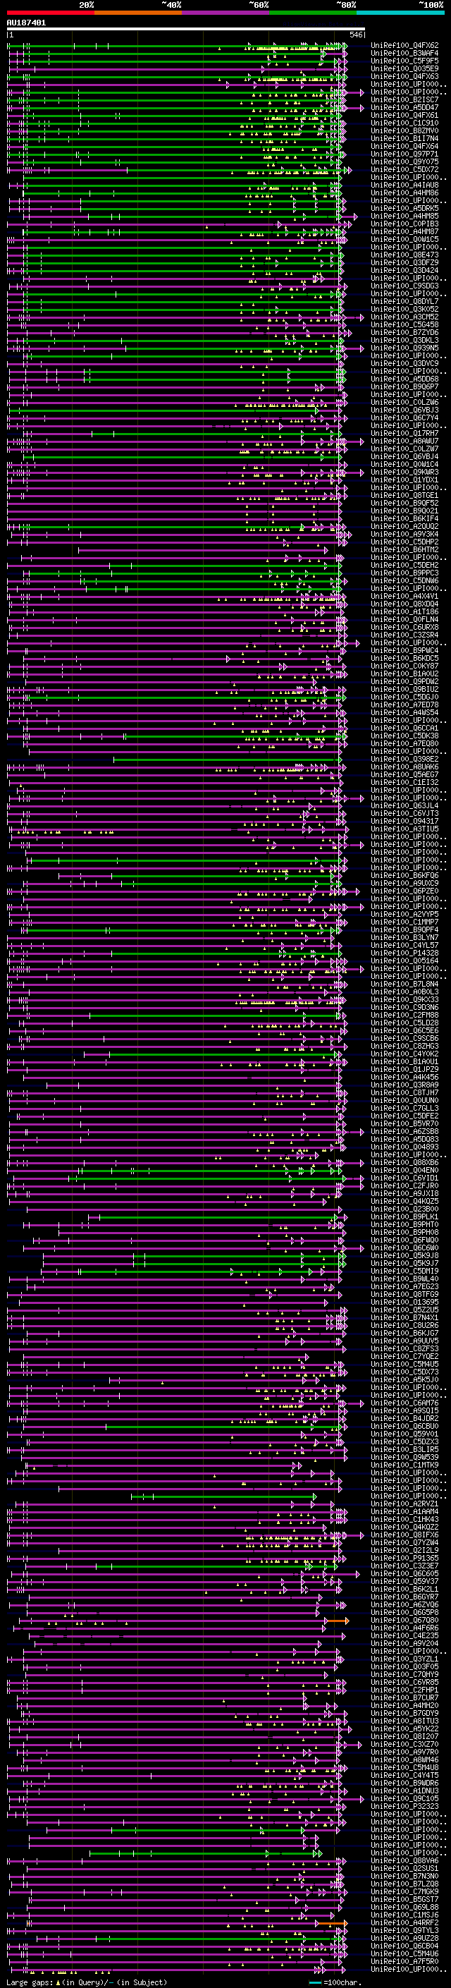The height and width of the screenshot is (1988, 451).
Task: Pick the UniRef100_A3TIU5 label
Action: [x=404, y=829]
